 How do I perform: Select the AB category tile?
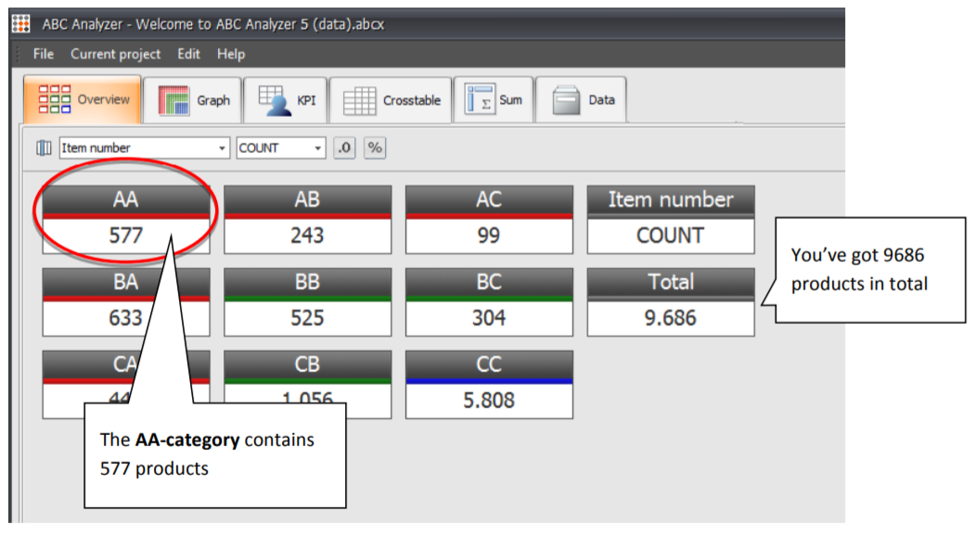308,220
